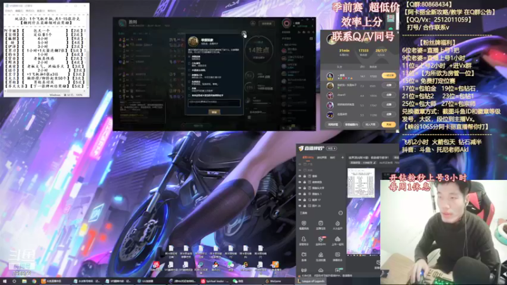This screenshot has height=285, width=507.
Task: Toggle visibility eye for 摄像头 1 layer
Action: pyautogui.click(x=300, y=194)
